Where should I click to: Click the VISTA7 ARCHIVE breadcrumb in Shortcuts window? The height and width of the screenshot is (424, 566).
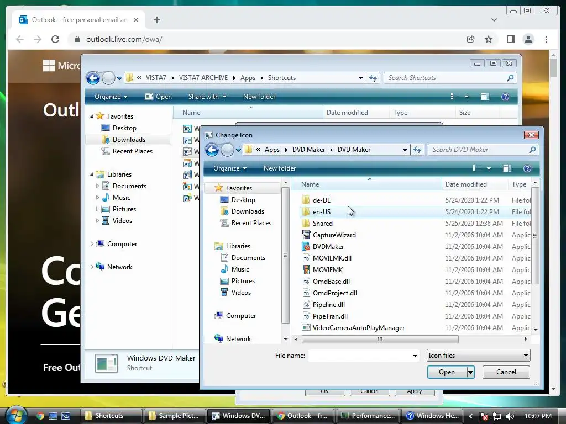coord(203,78)
